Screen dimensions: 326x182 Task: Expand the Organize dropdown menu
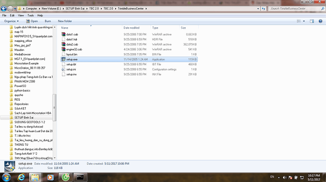(x=11, y=21)
